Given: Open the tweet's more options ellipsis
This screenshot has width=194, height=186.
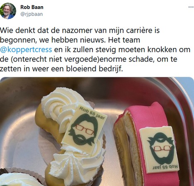Looking at the screenshot, I should pos(191,7).
